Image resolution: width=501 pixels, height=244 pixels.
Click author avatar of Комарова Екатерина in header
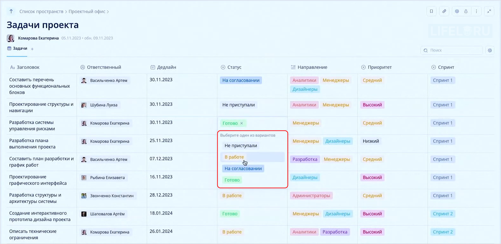coord(11,38)
